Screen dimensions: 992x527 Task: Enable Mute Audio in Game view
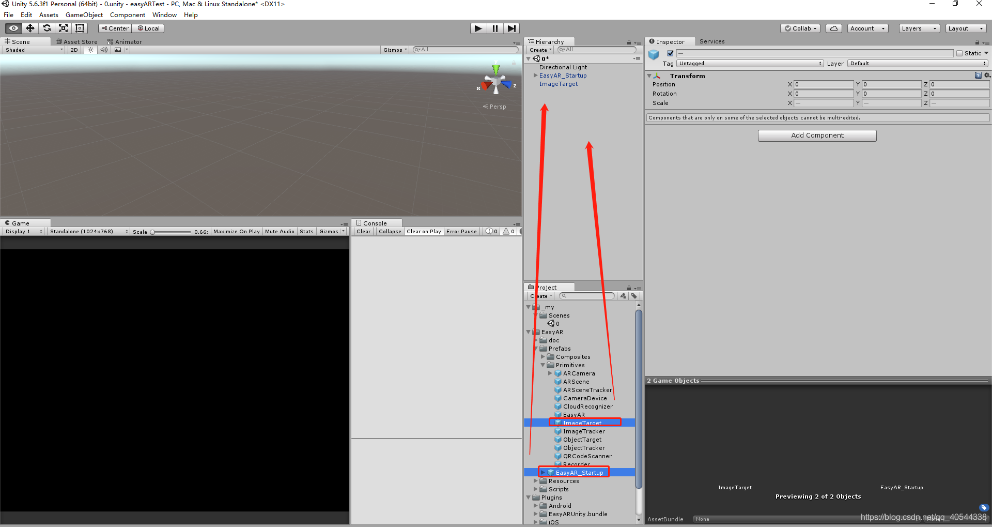280,231
